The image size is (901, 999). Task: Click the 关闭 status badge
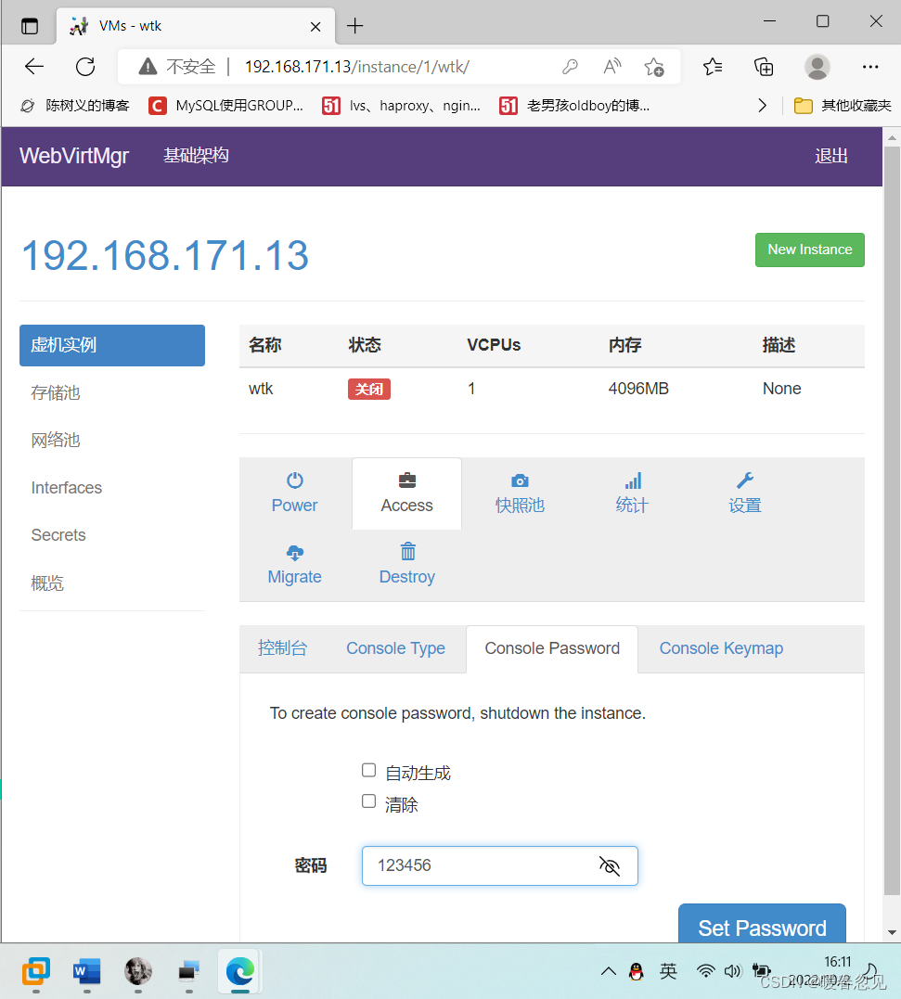(369, 389)
